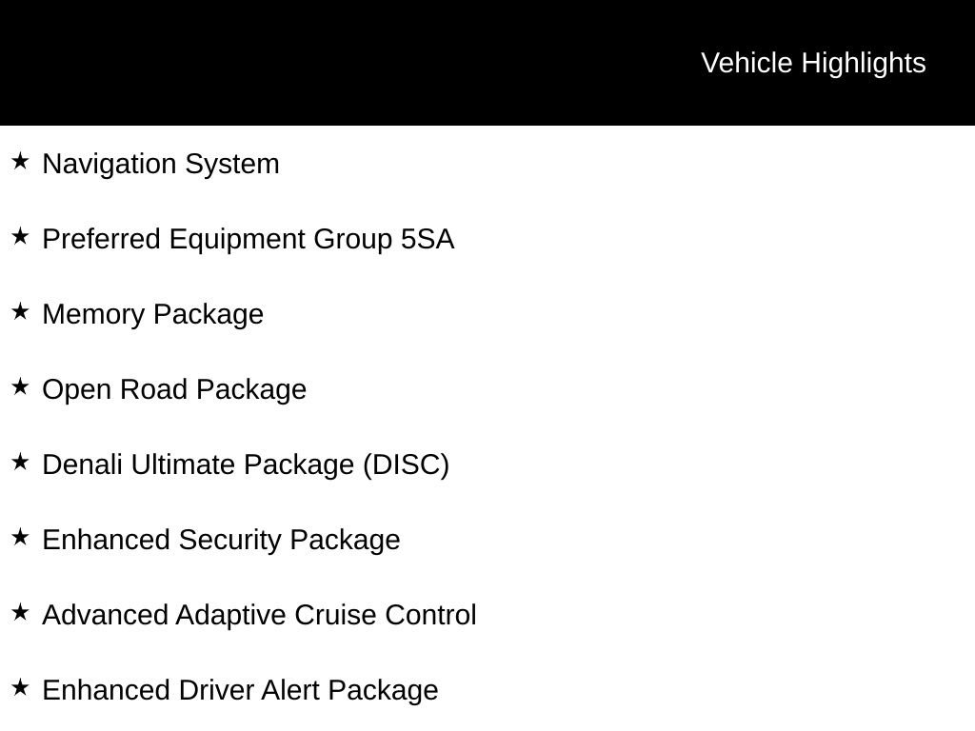Screen dimensions: 975x731
Task: Click the black header banner
Action: tap(487, 63)
